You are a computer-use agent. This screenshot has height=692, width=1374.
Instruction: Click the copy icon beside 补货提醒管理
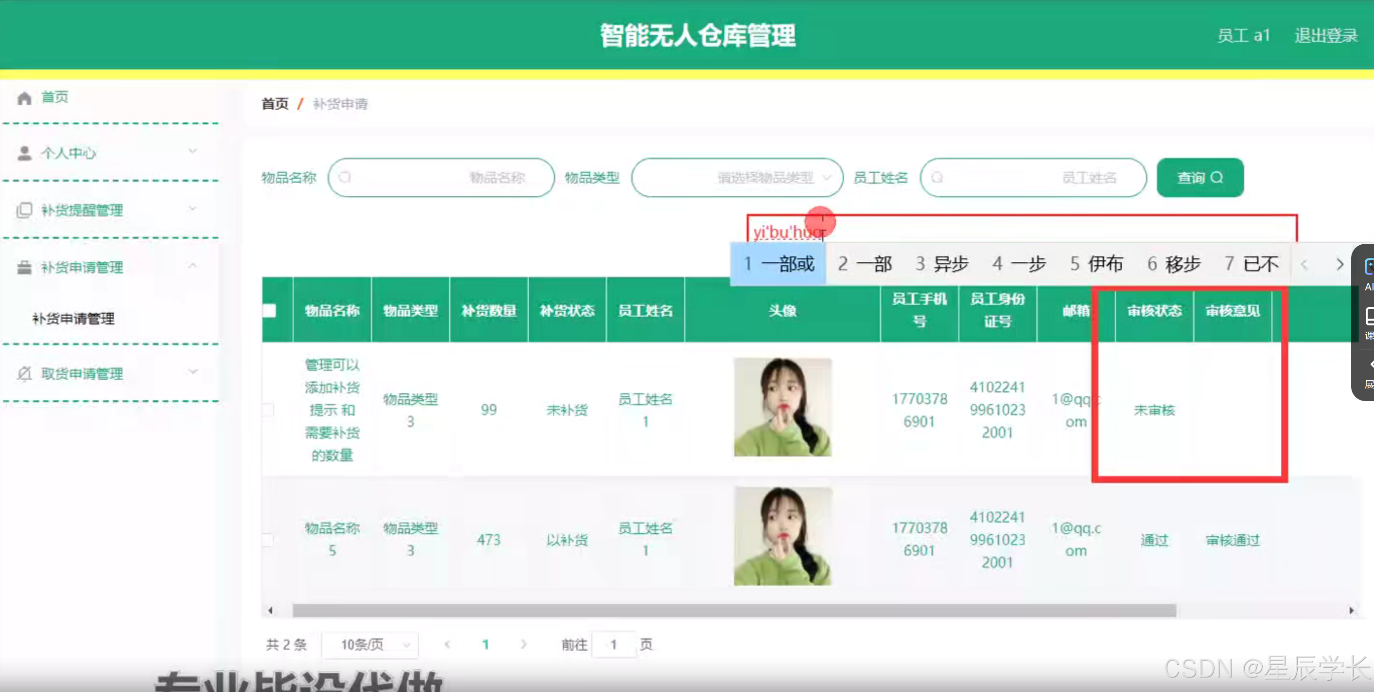pyautogui.click(x=24, y=210)
